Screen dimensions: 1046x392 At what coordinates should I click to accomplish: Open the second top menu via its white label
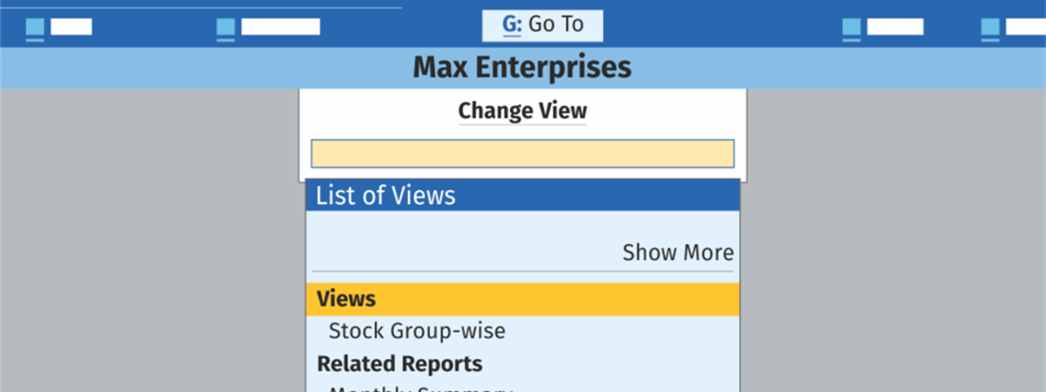280,26
